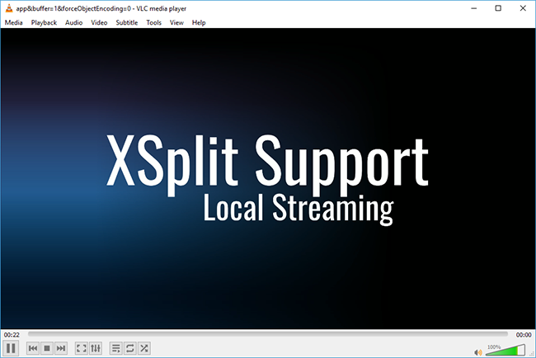Open the Subtitle menu
536x358 pixels.
click(x=127, y=22)
